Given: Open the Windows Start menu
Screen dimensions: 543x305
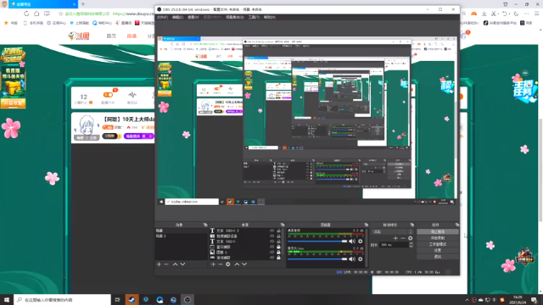Looking at the screenshot, I should tap(7, 299).
